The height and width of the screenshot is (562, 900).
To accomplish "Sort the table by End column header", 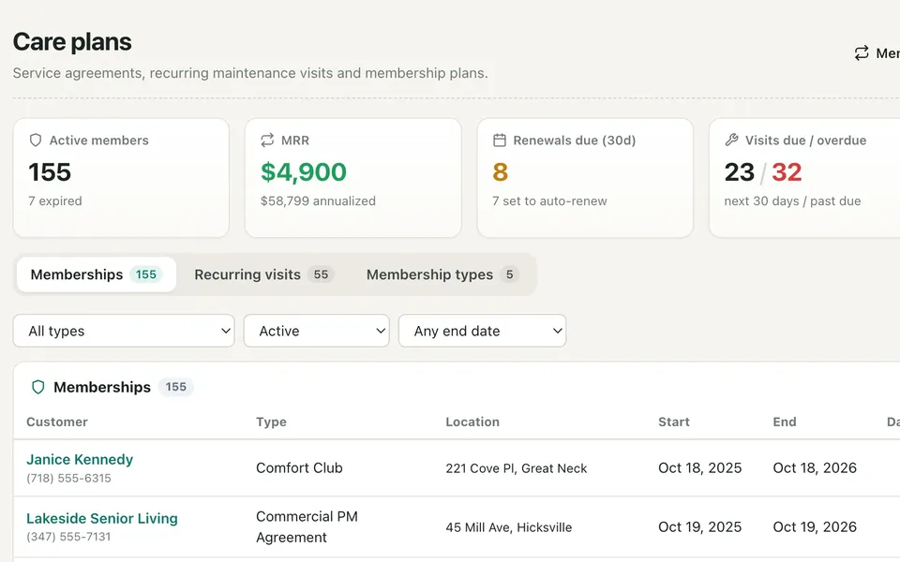I will 785,422.
